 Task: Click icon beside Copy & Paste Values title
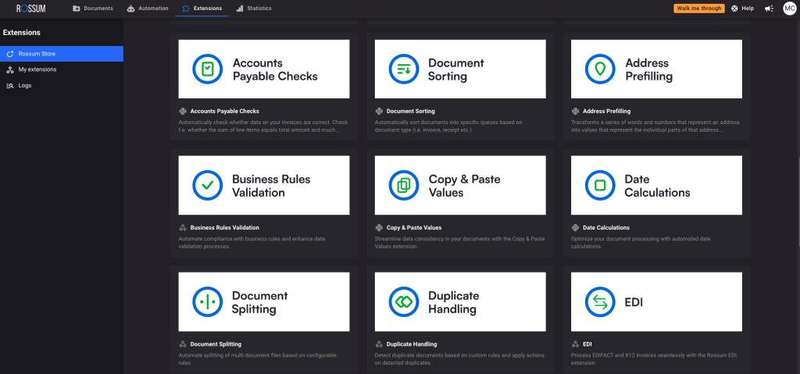[379, 227]
